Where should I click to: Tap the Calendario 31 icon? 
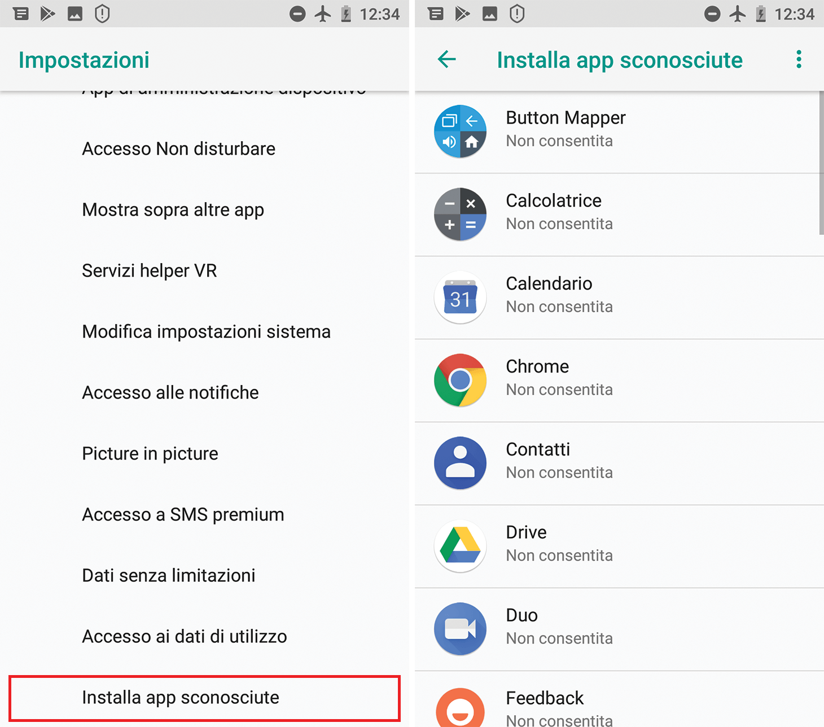pos(460,297)
